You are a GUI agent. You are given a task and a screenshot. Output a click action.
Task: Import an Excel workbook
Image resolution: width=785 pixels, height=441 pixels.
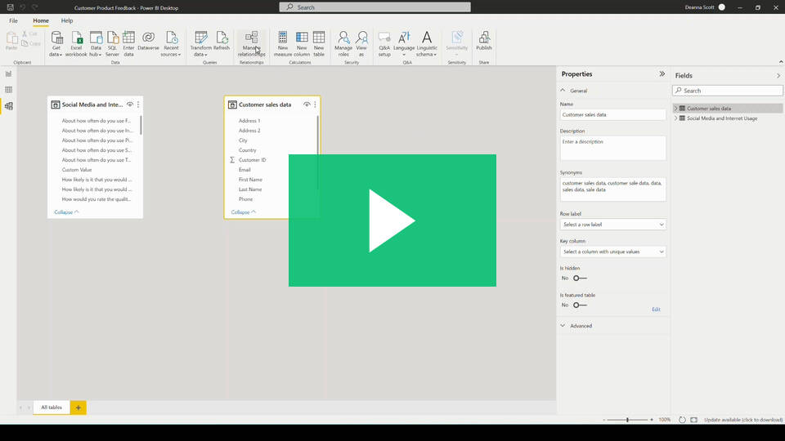pos(76,44)
